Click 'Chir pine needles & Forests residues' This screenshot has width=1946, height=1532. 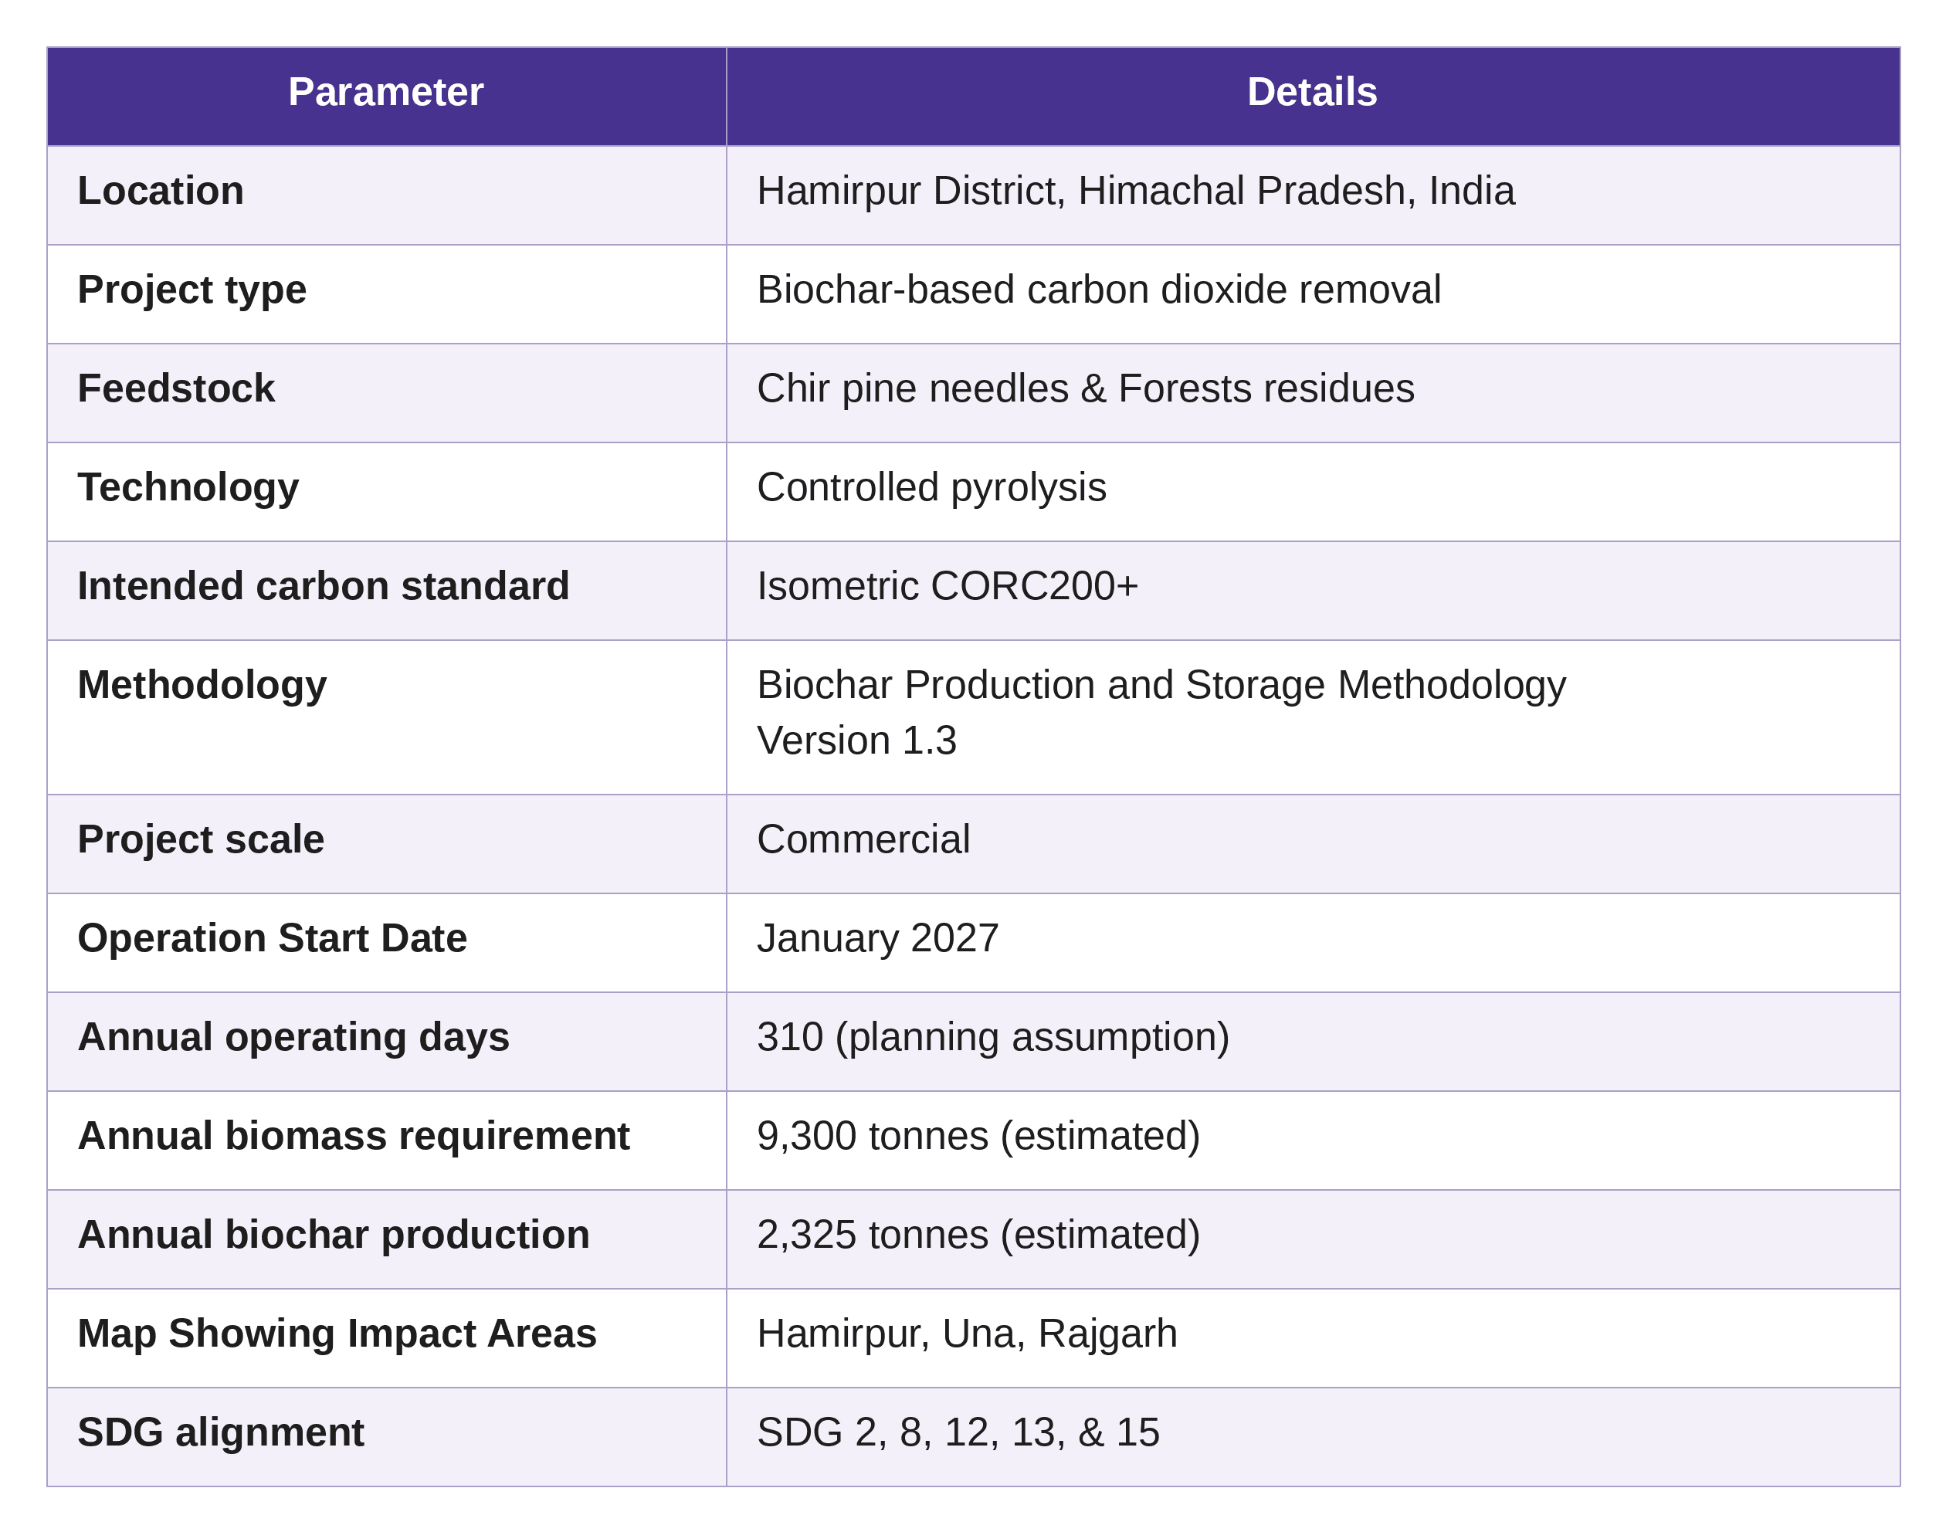pos(1085,389)
